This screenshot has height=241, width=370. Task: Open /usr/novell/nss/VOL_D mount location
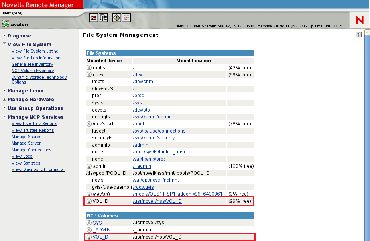[x=157, y=201]
